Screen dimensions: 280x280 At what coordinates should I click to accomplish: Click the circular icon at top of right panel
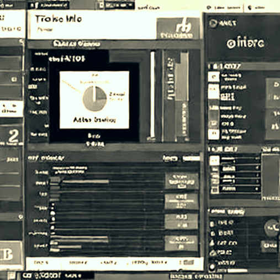213,23
